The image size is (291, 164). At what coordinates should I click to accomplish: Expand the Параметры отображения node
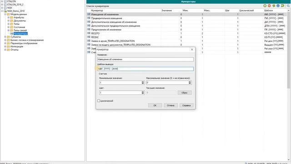click(x=5, y=43)
